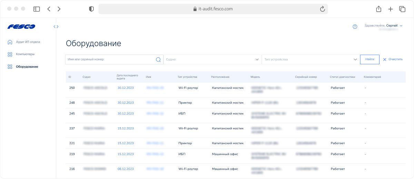Click the FESCO logo
Viewport: 414px width, 179px height.
coord(21,27)
